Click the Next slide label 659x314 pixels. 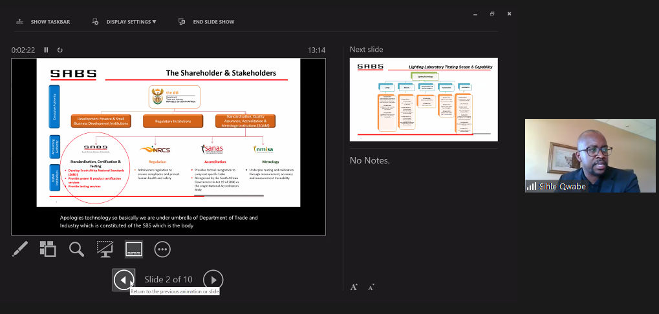click(367, 50)
